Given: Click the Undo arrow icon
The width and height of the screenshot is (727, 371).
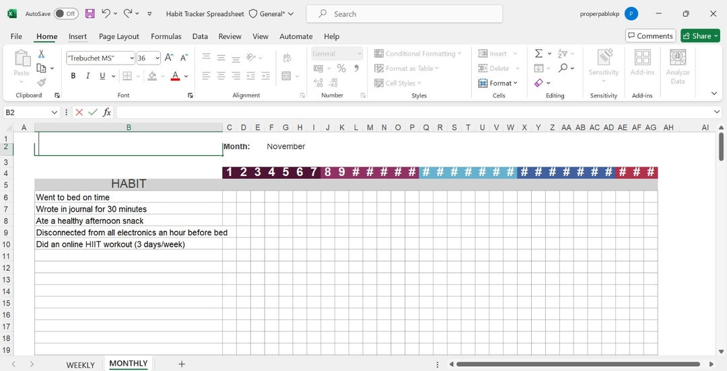Looking at the screenshot, I should click(x=106, y=13).
